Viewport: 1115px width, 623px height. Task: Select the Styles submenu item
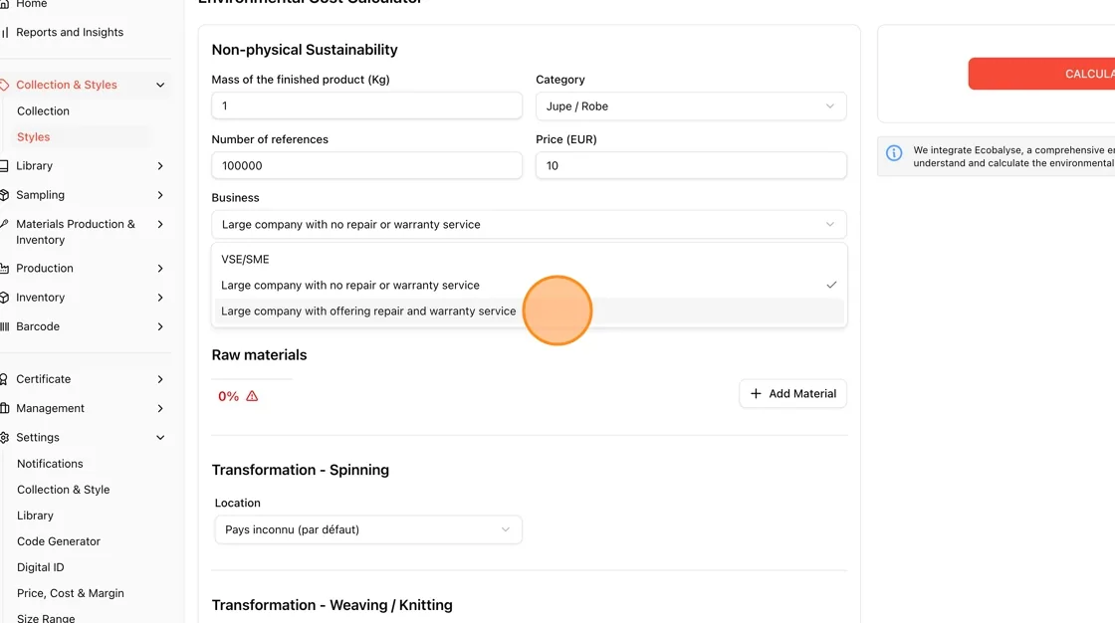point(34,136)
